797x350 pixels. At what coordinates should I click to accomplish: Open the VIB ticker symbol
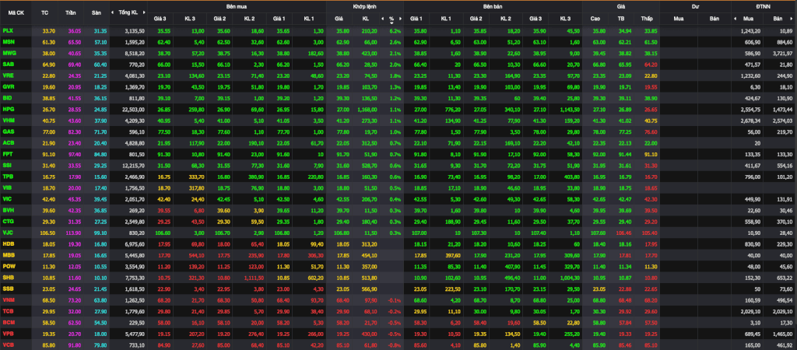pos(8,187)
